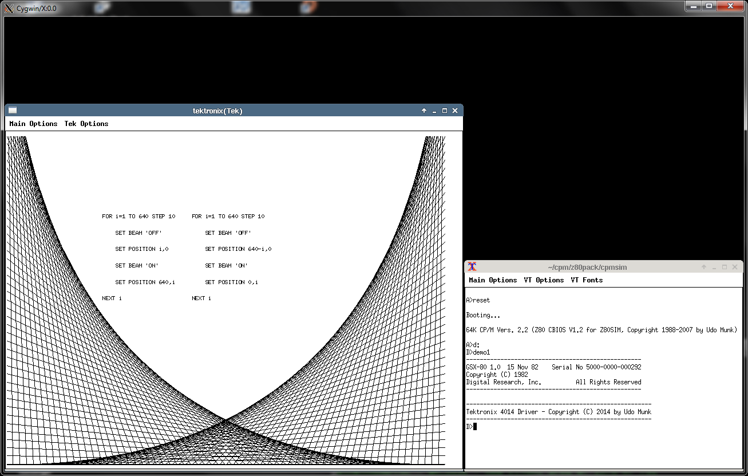This screenshot has height=476, width=748.
Task: Open Main Options menu in cpmsim terminal
Action: pyautogui.click(x=493, y=280)
